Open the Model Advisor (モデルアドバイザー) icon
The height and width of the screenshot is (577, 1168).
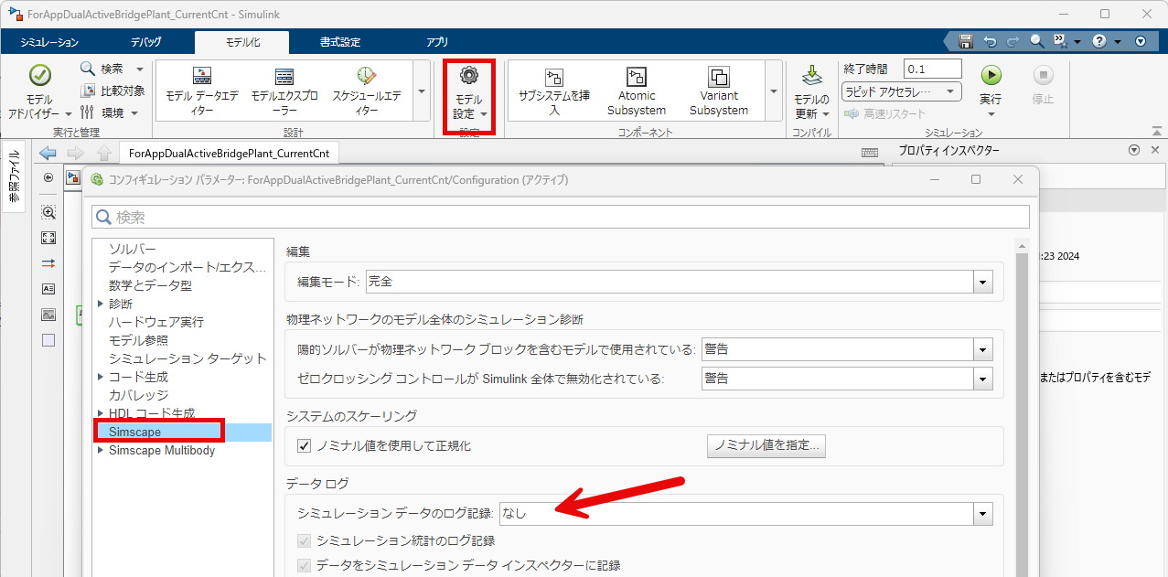(x=39, y=75)
